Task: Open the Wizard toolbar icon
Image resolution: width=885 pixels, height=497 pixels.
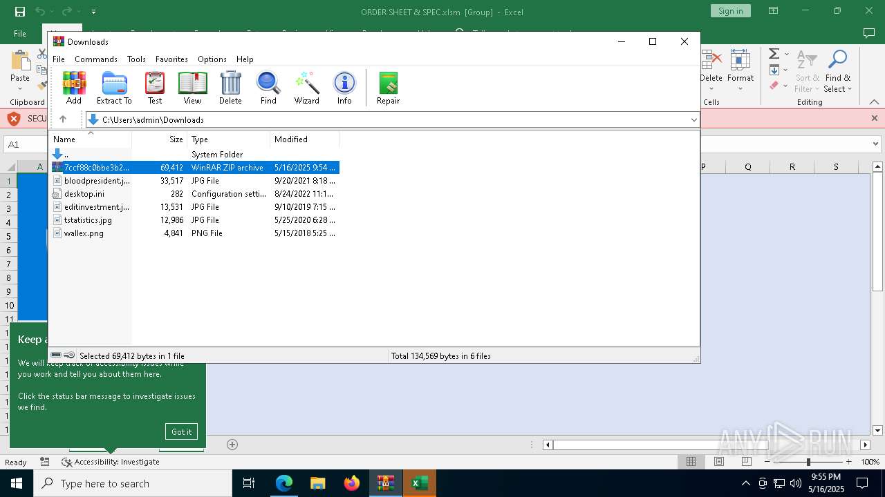Action: pos(306,88)
